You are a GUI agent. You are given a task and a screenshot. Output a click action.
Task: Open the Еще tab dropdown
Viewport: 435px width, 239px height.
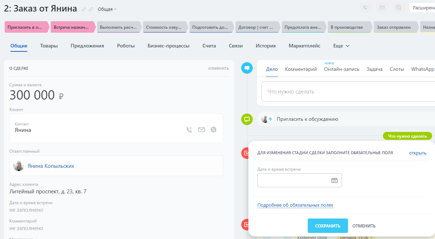pos(341,46)
